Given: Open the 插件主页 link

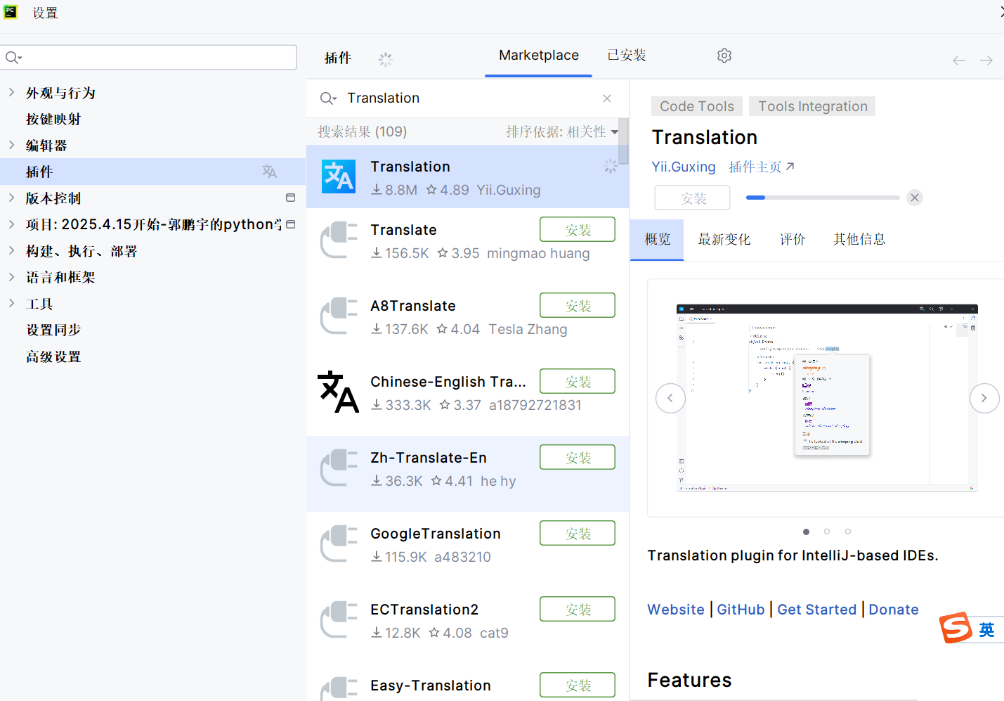Looking at the screenshot, I should coord(762,167).
